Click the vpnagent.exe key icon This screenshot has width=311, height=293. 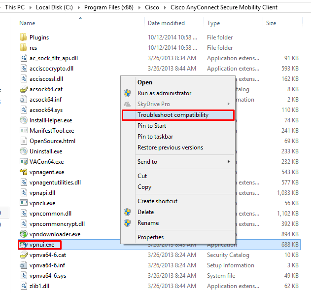pos(24,172)
